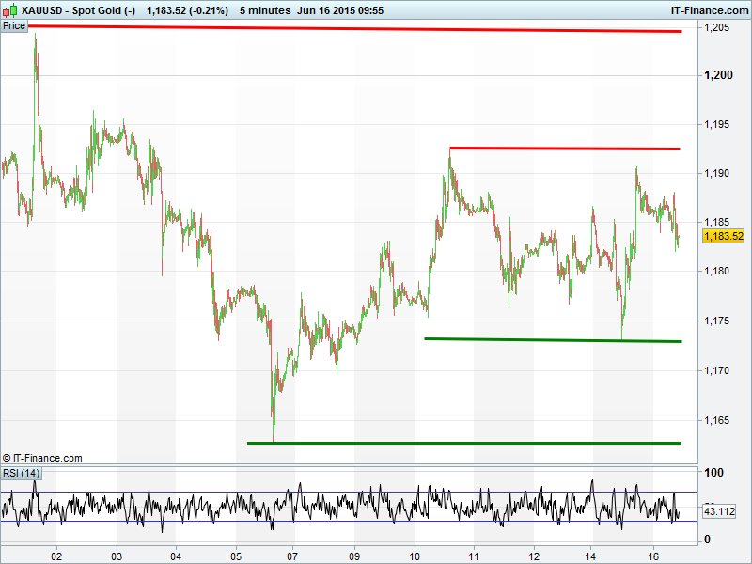This screenshot has width=752, height=564.
Task: Click date label 07 on time axis
Action: (x=293, y=555)
